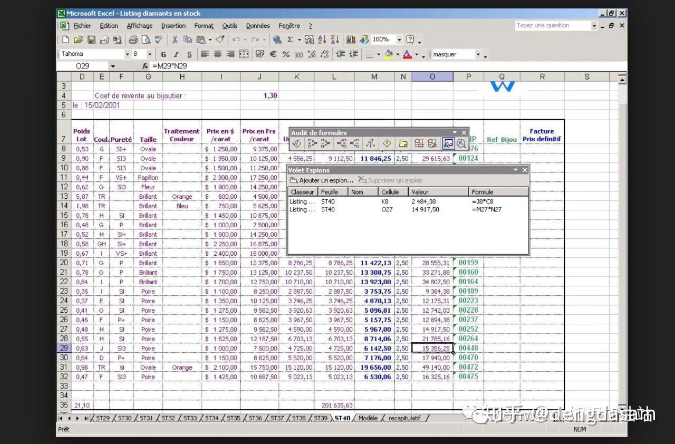Click Ajouter un espion button
Image resolution: width=675 pixels, height=444 pixels.
pyautogui.click(x=322, y=180)
